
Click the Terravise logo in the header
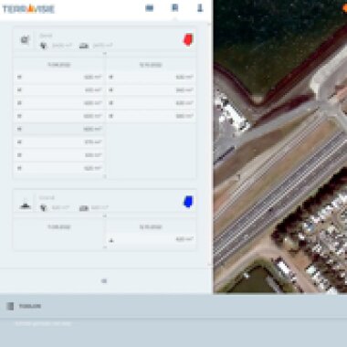[28, 9]
